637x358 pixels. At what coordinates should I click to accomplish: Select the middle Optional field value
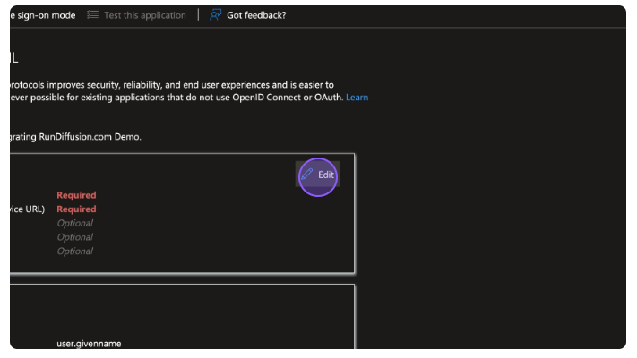point(75,237)
